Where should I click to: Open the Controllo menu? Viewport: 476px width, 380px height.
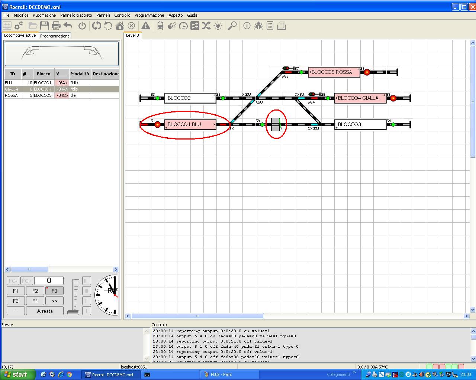(122, 15)
